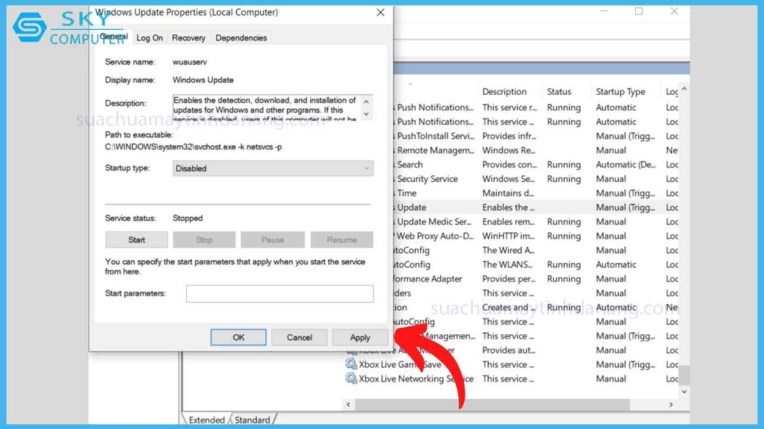Click the svchost.exe executable path text
The image size is (764, 429).
click(193, 147)
